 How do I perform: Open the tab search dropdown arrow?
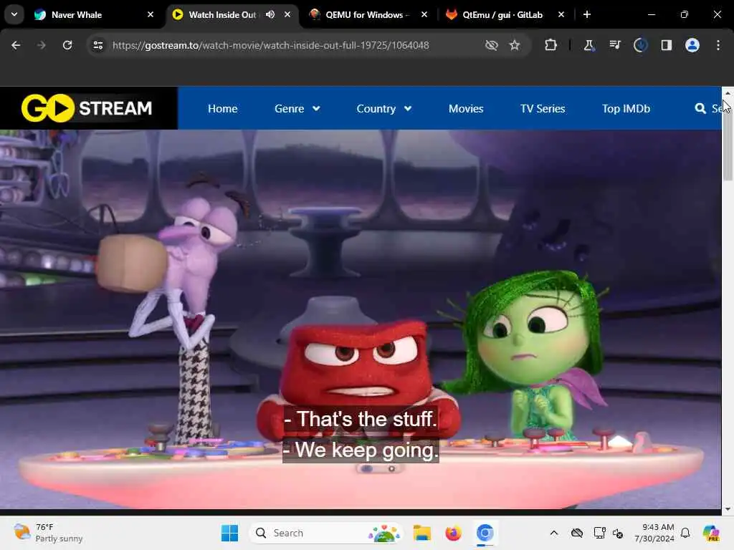tap(14, 14)
